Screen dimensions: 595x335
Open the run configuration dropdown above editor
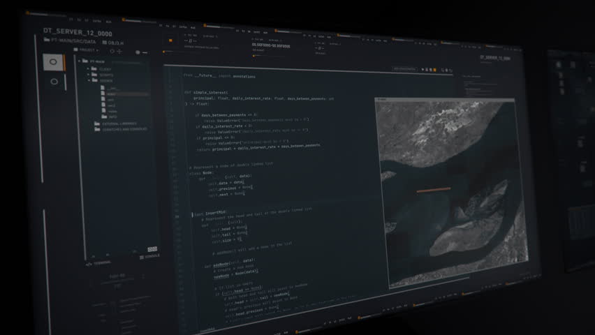(x=405, y=69)
